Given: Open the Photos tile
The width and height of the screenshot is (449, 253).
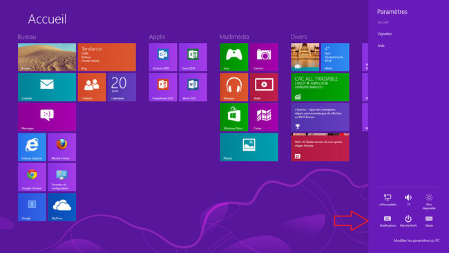Looking at the screenshot, I should click(249, 147).
